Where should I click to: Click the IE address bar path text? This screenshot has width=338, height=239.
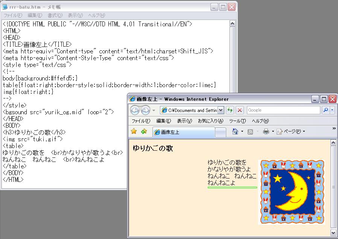tap(192, 110)
